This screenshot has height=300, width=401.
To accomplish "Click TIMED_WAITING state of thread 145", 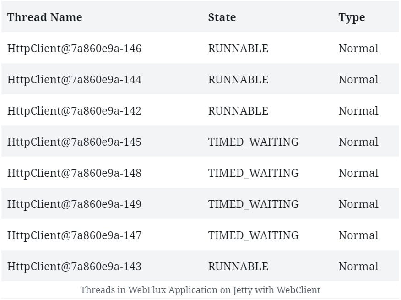I will tap(253, 142).
